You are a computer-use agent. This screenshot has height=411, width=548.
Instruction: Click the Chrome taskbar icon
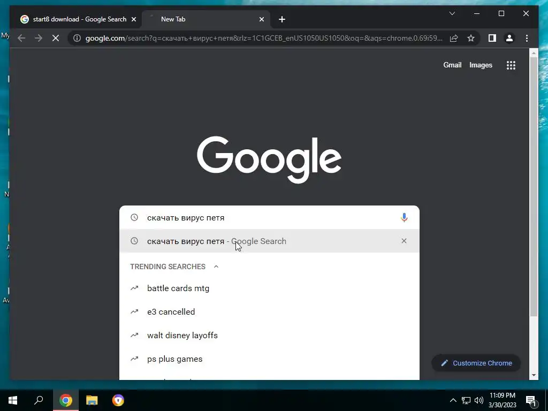click(x=65, y=400)
